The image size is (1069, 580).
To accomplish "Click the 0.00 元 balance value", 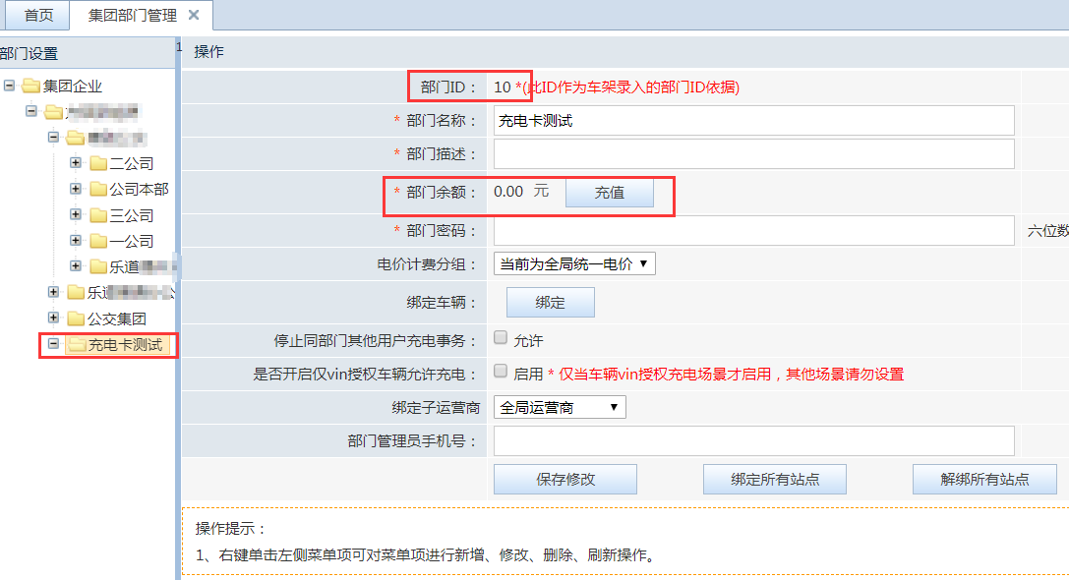I will pos(521,192).
